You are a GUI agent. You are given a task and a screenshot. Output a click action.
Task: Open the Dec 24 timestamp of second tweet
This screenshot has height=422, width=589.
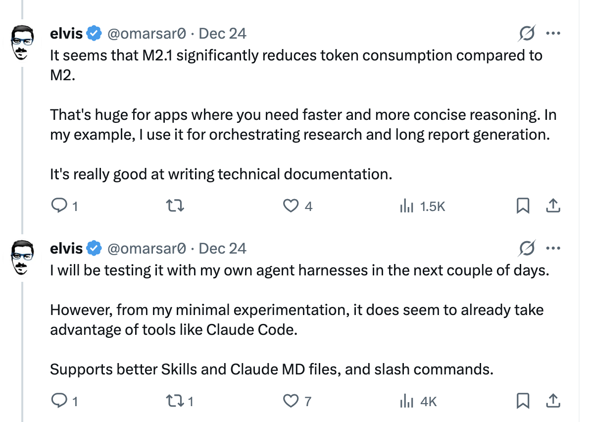pyautogui.click(x=222, y=248)
